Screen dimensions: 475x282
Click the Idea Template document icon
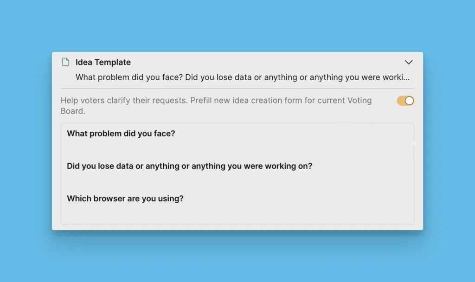(x=65, y=62)
